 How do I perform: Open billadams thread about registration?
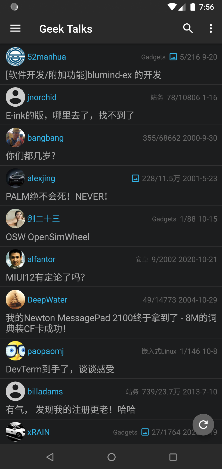71,409
